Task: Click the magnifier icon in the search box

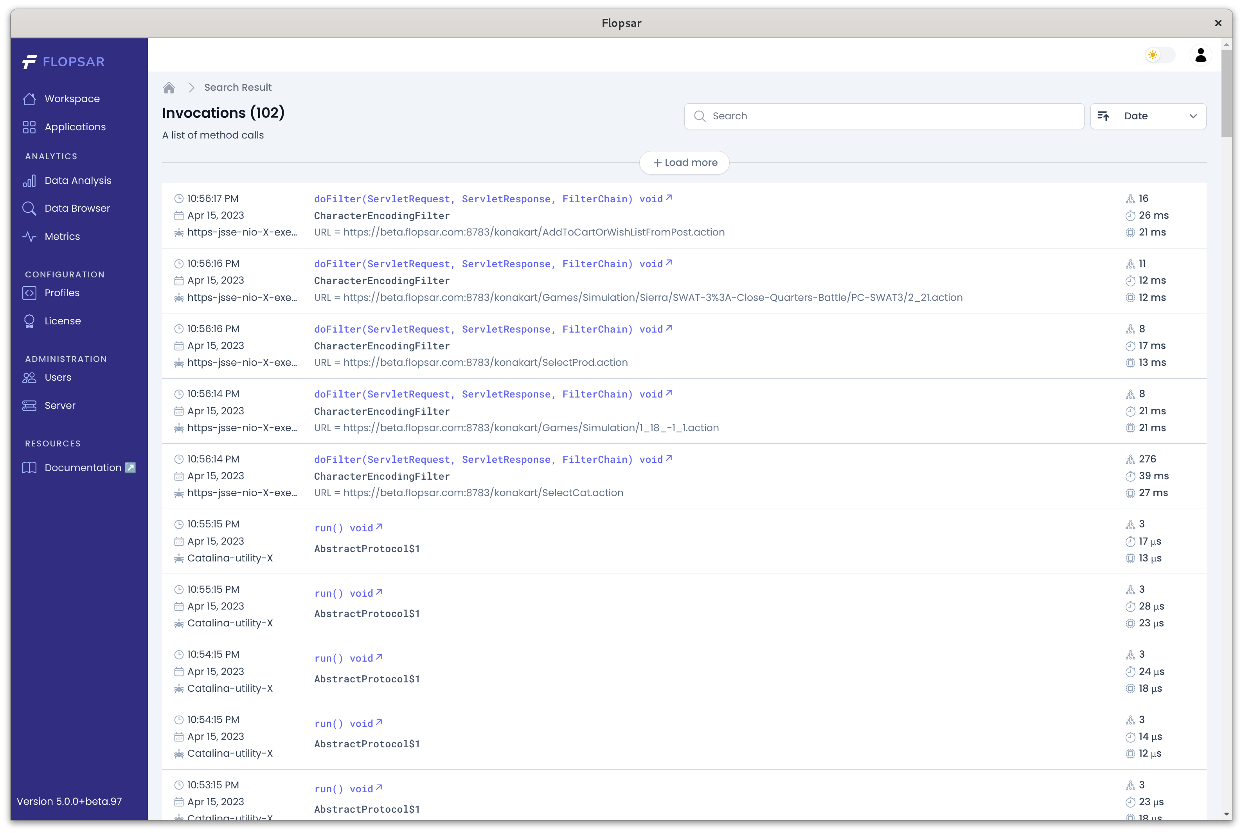Action: coord(700,116)
